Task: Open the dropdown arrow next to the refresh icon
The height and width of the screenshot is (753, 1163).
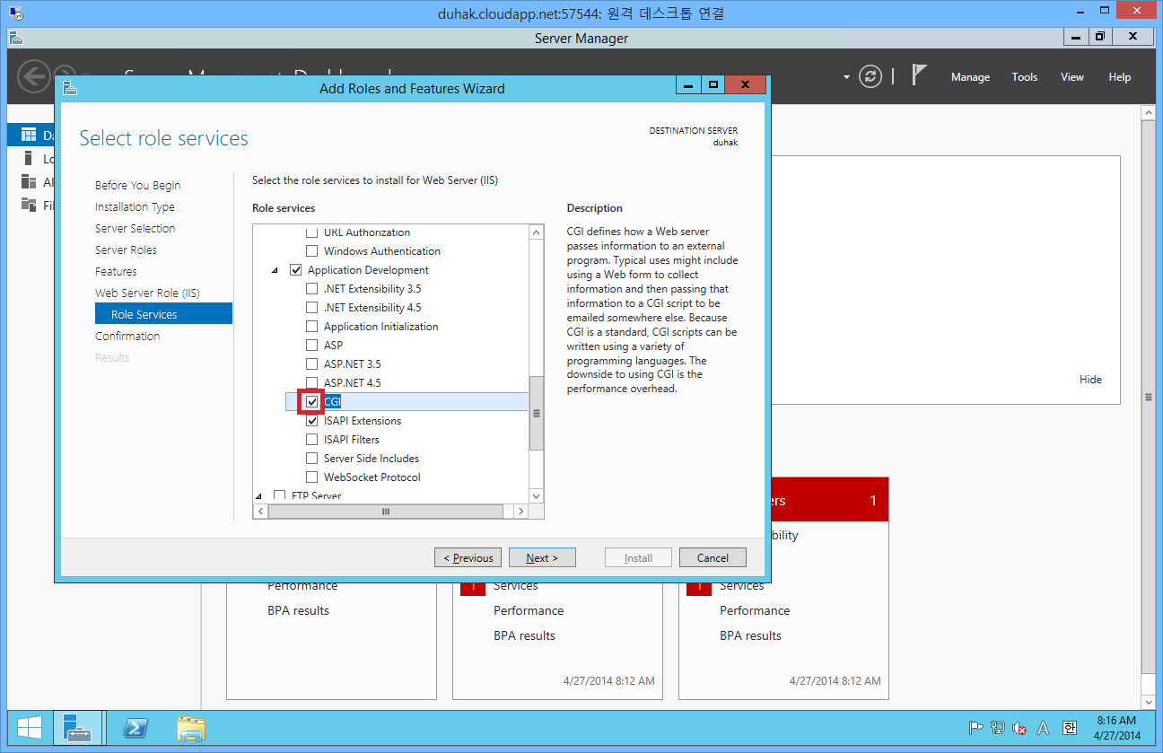Action: click(x=845, y=77)
